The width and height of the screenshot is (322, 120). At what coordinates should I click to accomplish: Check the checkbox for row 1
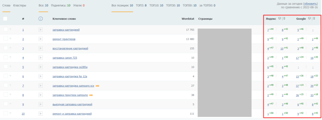click(6, 29)
